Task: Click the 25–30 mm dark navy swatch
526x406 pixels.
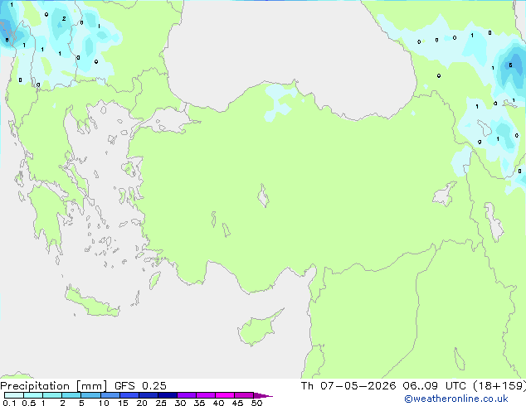Action: pos(168,395)
